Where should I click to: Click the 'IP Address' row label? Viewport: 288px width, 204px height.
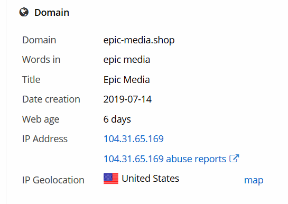tap(45, 139)
